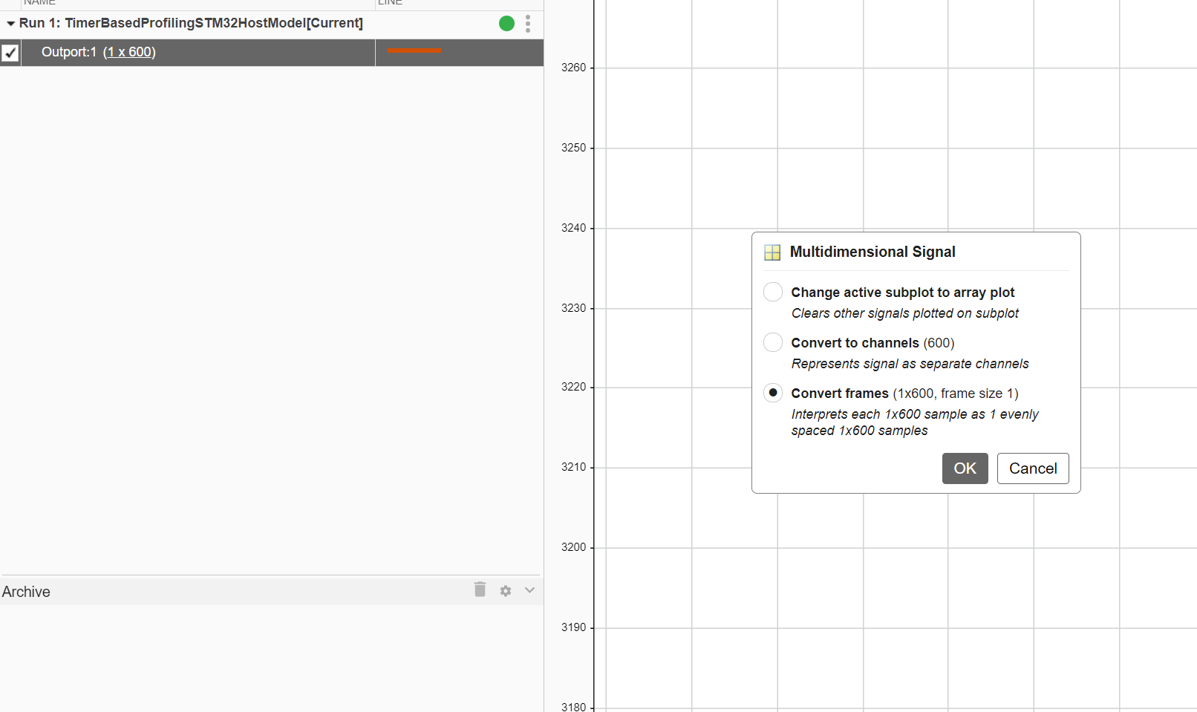
Task: Choose the Convert to channels option
Action: click(x=773, y=342)
